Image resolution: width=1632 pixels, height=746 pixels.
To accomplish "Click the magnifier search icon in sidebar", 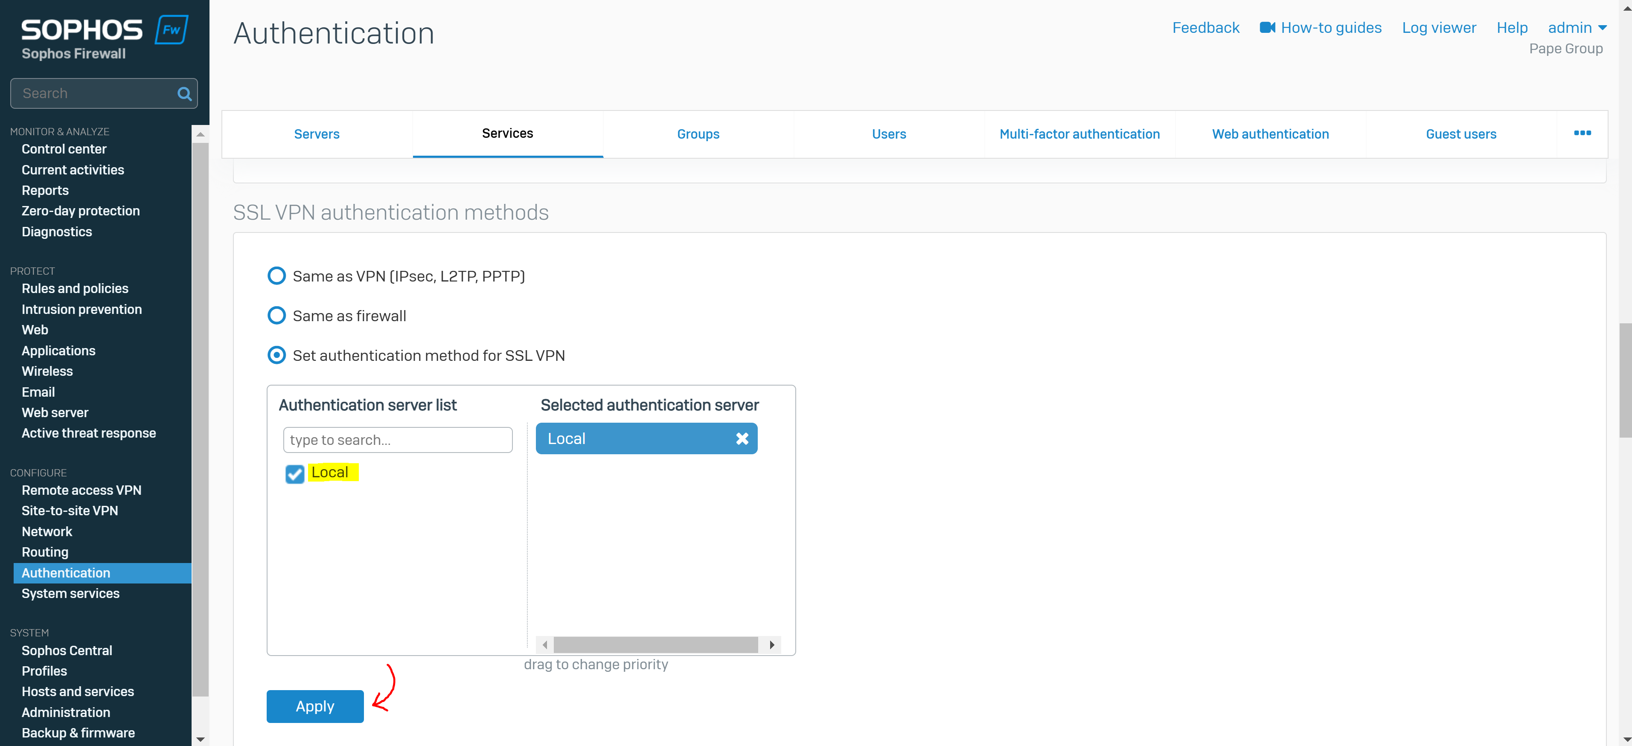I will coord(184,94).
